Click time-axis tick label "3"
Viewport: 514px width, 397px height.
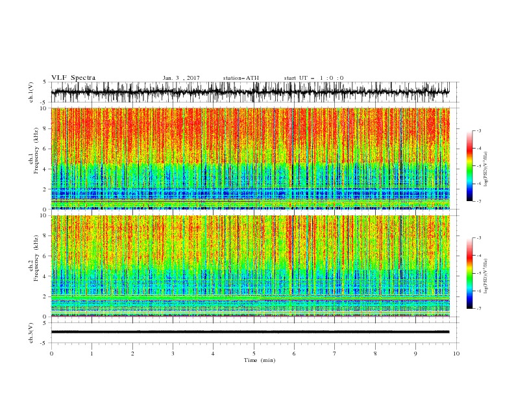tap(173, 354)
